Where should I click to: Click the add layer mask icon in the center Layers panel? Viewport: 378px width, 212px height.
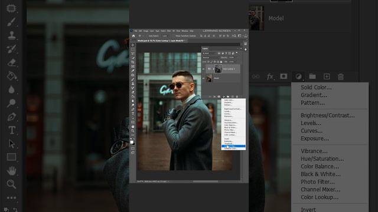(x=219, y=97)
